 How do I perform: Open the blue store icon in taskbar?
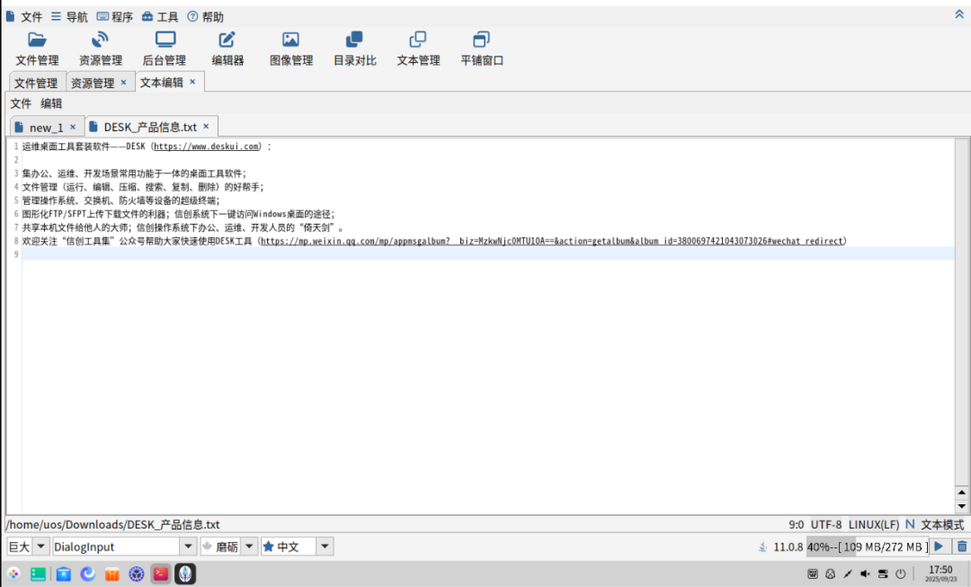pyautogui.click(x=63, y=574)
